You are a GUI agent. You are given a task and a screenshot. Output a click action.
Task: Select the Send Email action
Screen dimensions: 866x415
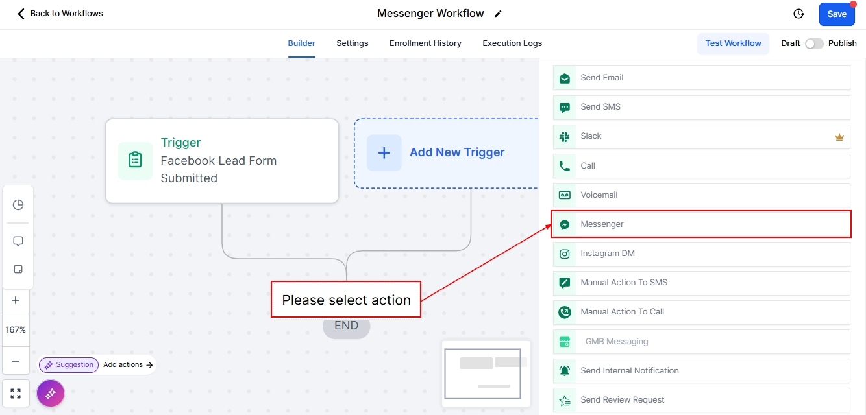point(702,78)
